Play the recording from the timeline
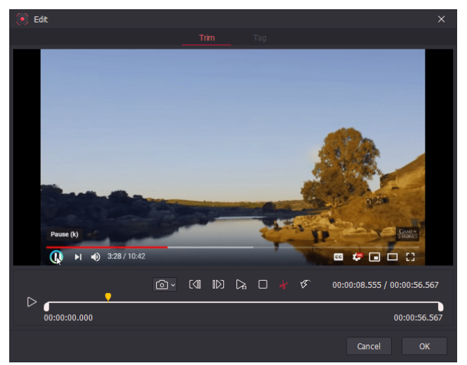 (x=32, y=302)
